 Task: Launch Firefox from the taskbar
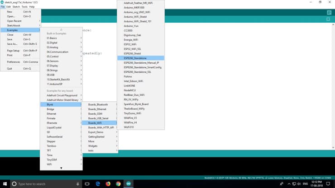(108, 184)
